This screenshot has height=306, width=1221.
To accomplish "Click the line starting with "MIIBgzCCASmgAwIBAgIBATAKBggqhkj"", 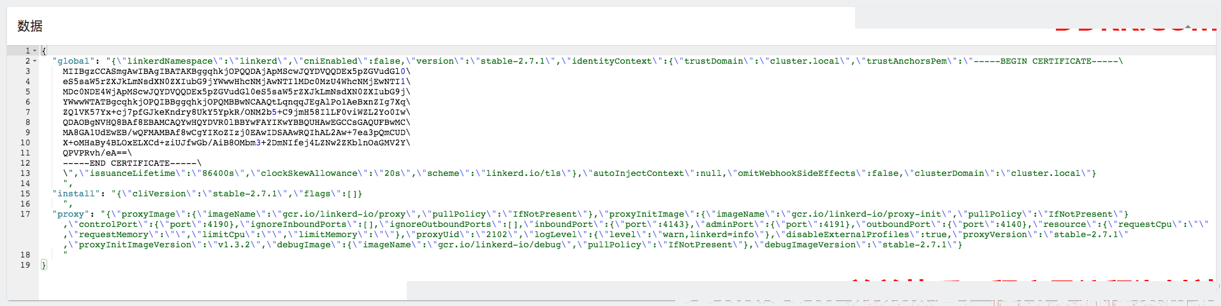I will 237,71.
